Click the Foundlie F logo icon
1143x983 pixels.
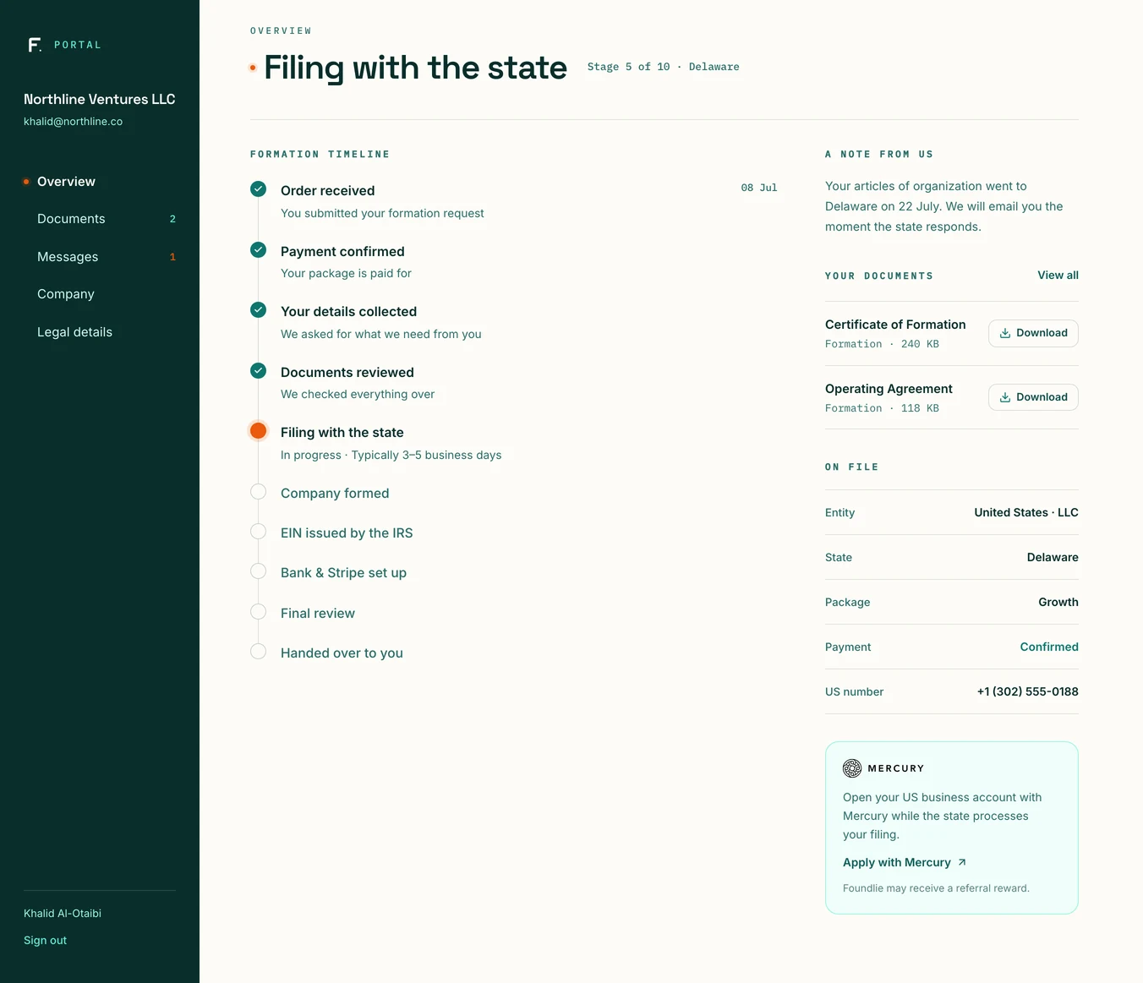(x=35, y=45)
